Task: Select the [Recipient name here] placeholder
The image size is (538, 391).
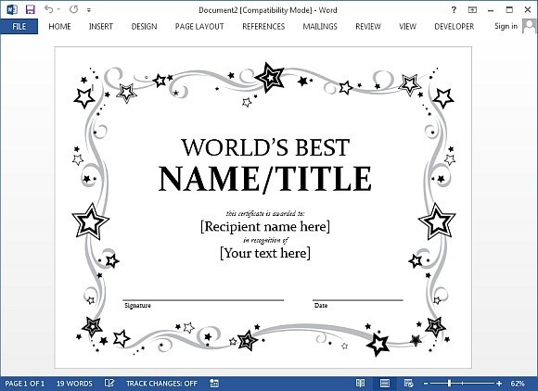Action: tap(265, 226)
